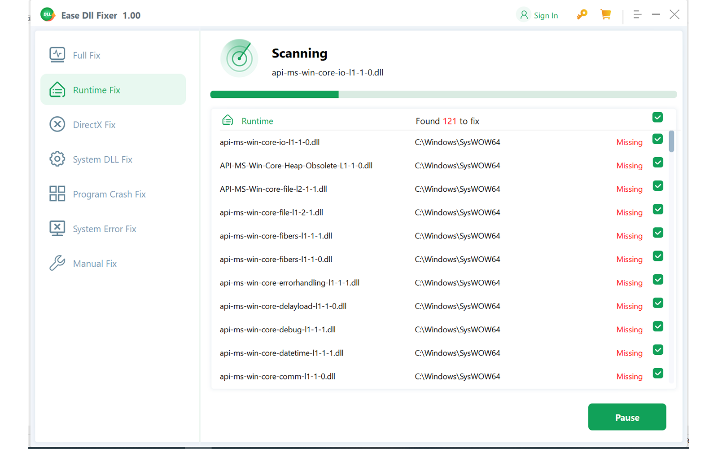Select API-MS-Win-Core-Heap-Obsolete-L1-1-0.dll file name
Viewport: 718px width, 449px height.
point(296,166)
